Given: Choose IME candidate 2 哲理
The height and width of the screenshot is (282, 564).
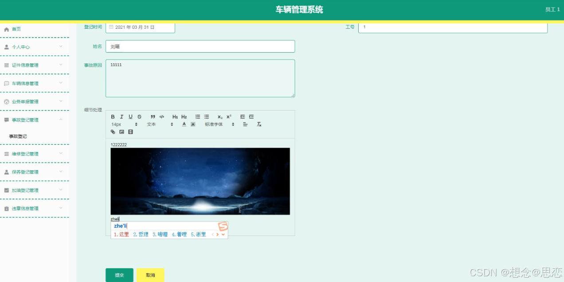Looking at the screenshot, I should pyautogui.click(x=141, y=234).
